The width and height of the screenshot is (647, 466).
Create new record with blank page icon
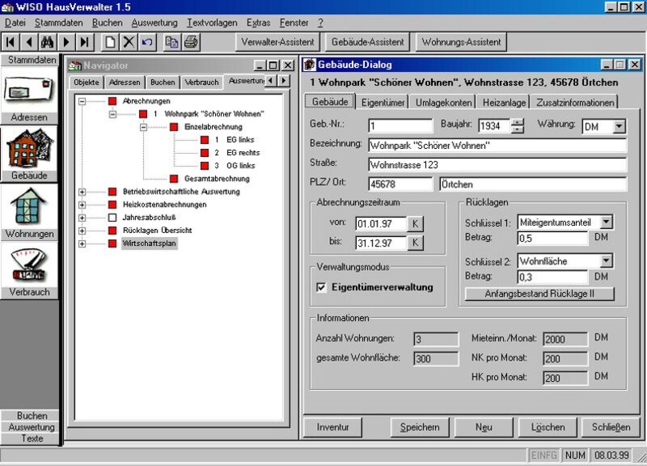tap(110, 42)
